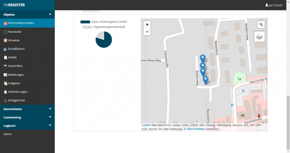Follow the Leaflet attribution link
This screenshot has width=290, height=153.
(x=145, y=125)
